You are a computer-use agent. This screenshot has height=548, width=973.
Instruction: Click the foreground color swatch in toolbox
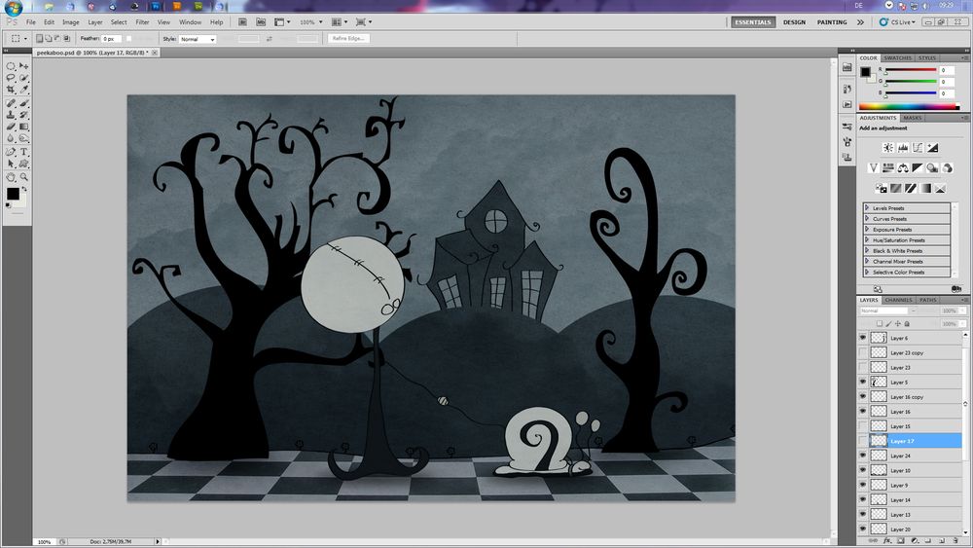click(13, 195)
